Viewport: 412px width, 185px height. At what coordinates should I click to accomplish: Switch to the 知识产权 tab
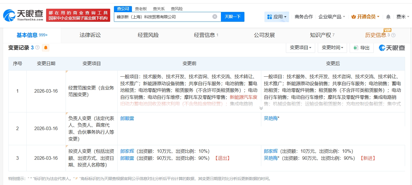[x=320, y=35]
